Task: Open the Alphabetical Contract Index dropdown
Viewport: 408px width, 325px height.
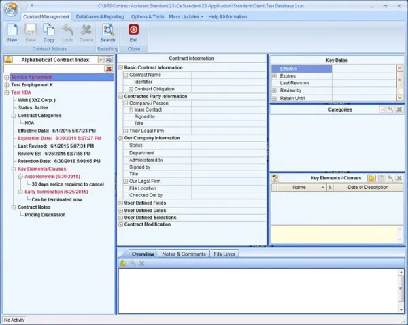Action: point(101,60)
